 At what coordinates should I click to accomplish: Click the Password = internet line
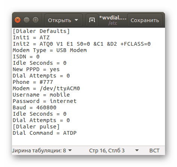(45, 101)
